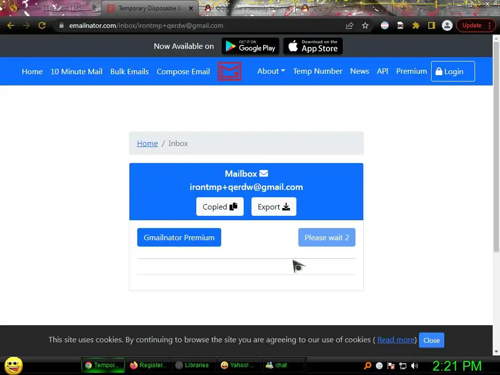Open the Chrome profile avatar
The image size is (500, 375).
[x=447, y=25]
